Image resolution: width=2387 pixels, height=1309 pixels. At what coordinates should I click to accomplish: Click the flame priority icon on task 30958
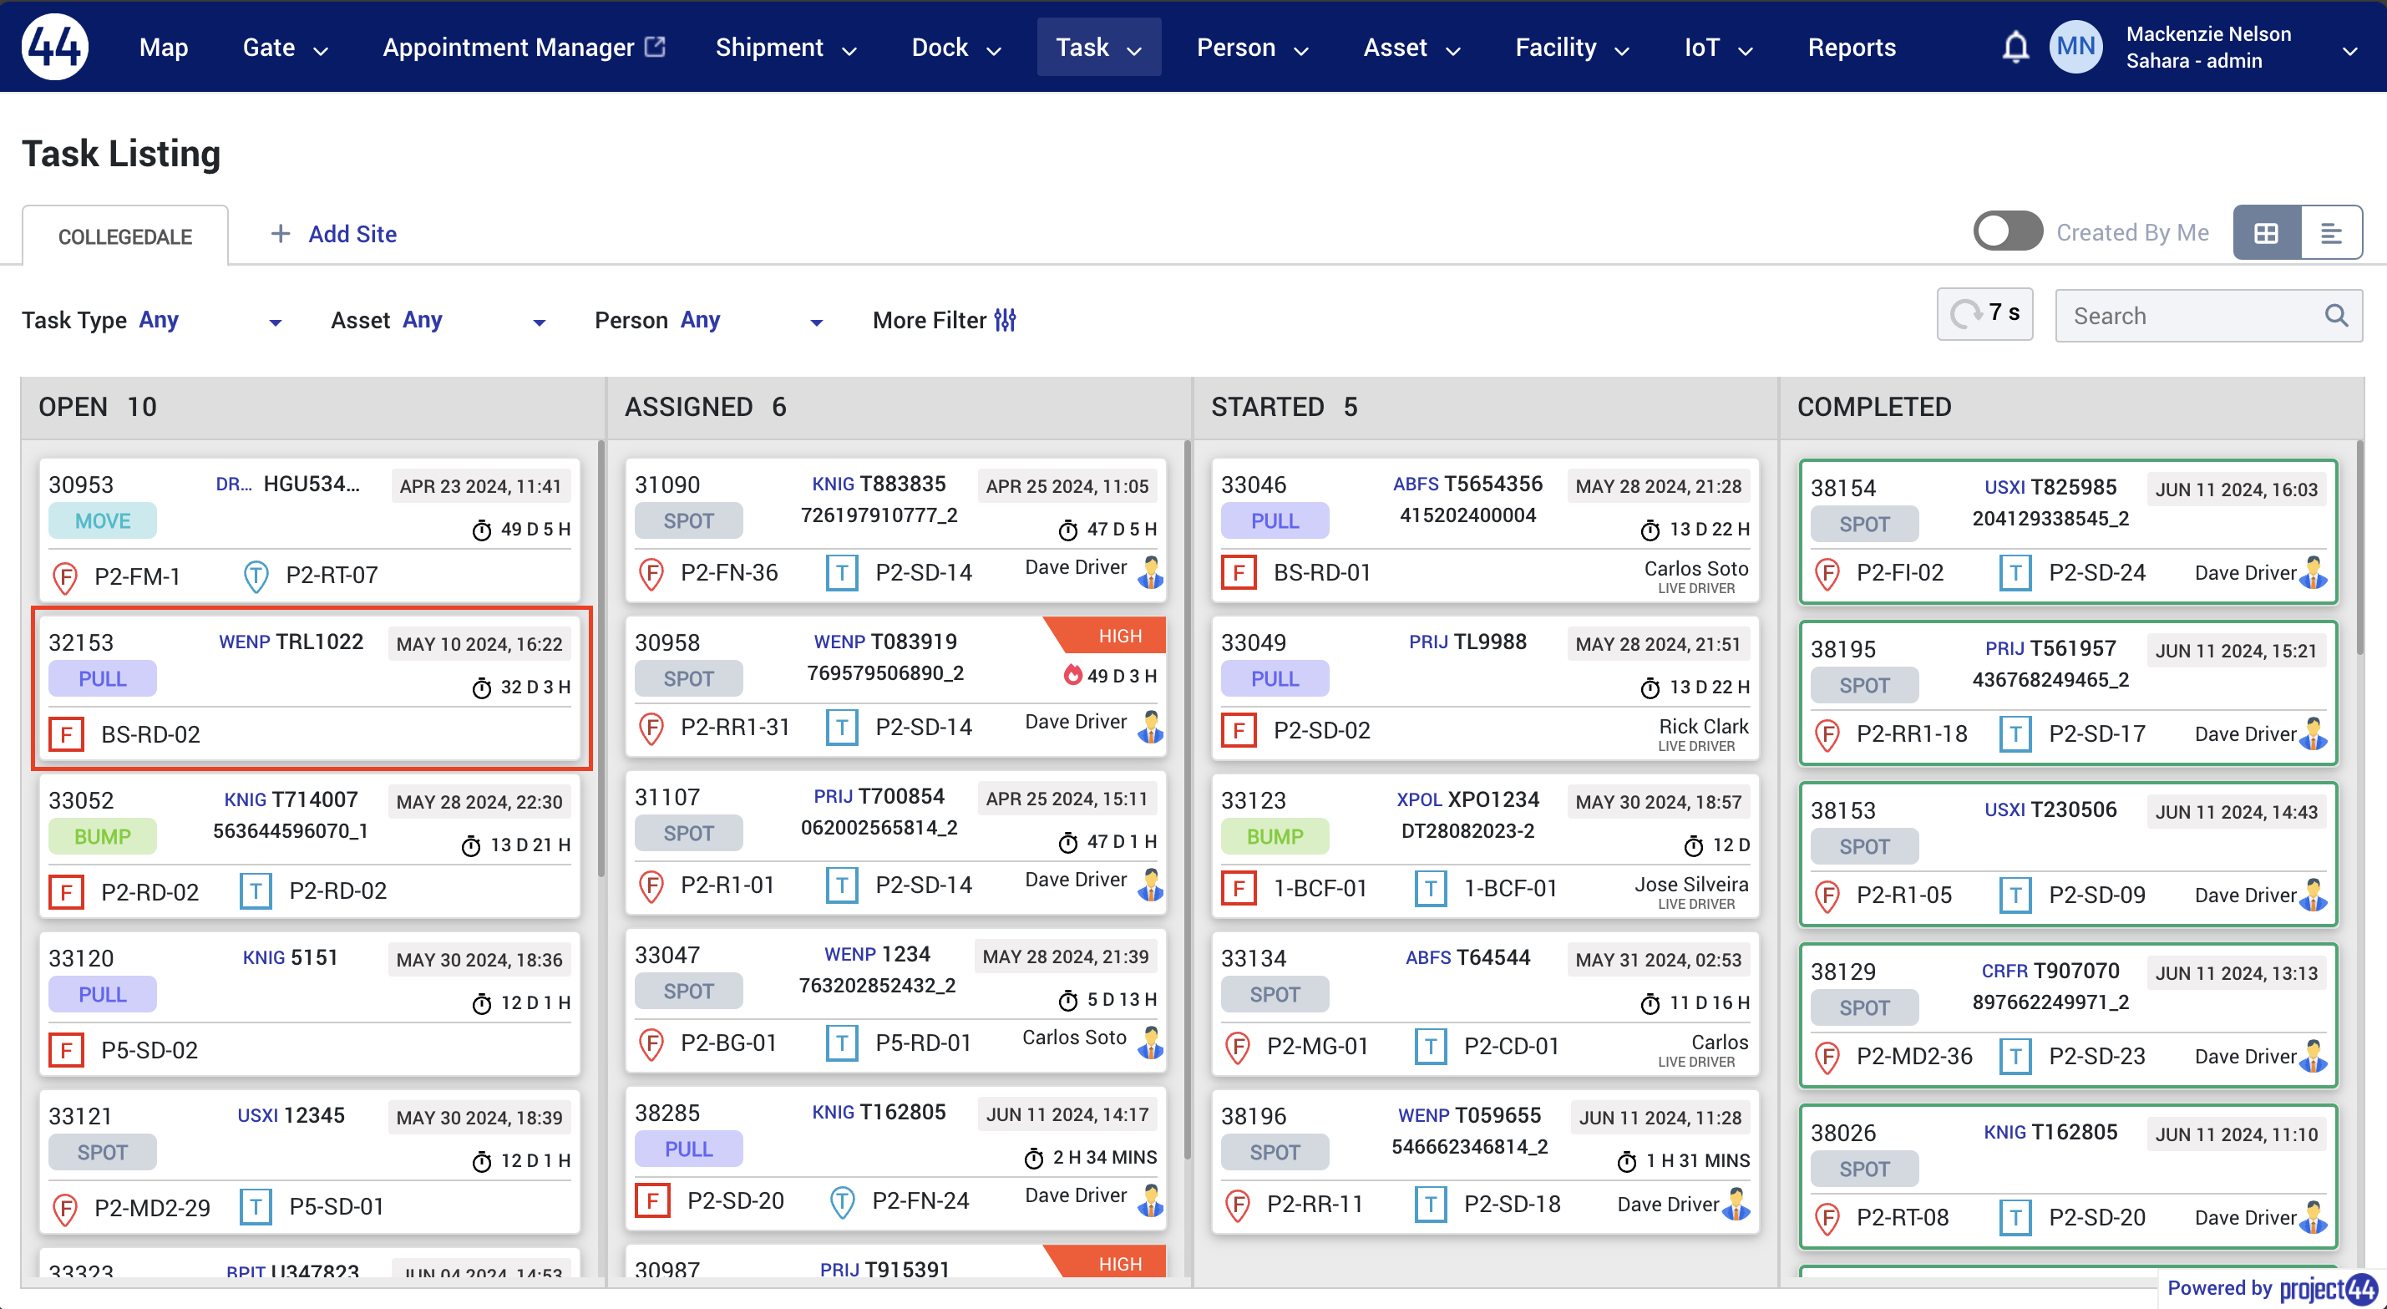coord(1072,675)
